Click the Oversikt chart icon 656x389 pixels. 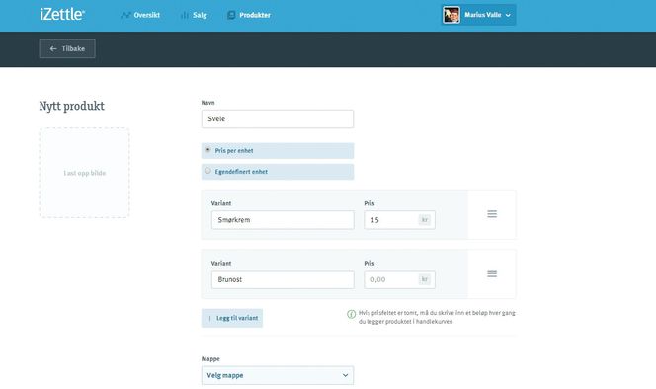(125, 15)
